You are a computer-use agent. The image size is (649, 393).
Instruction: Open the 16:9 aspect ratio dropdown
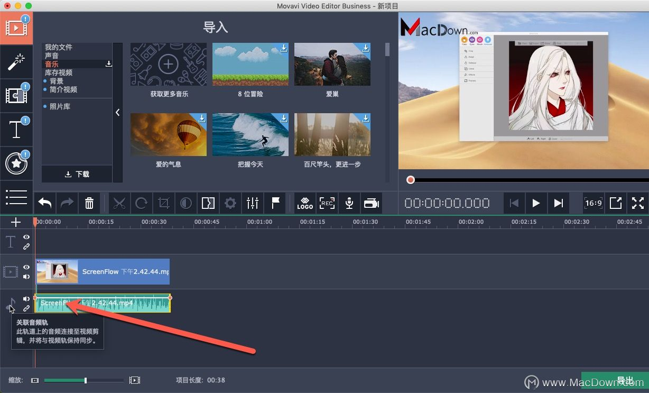(594, 203)
